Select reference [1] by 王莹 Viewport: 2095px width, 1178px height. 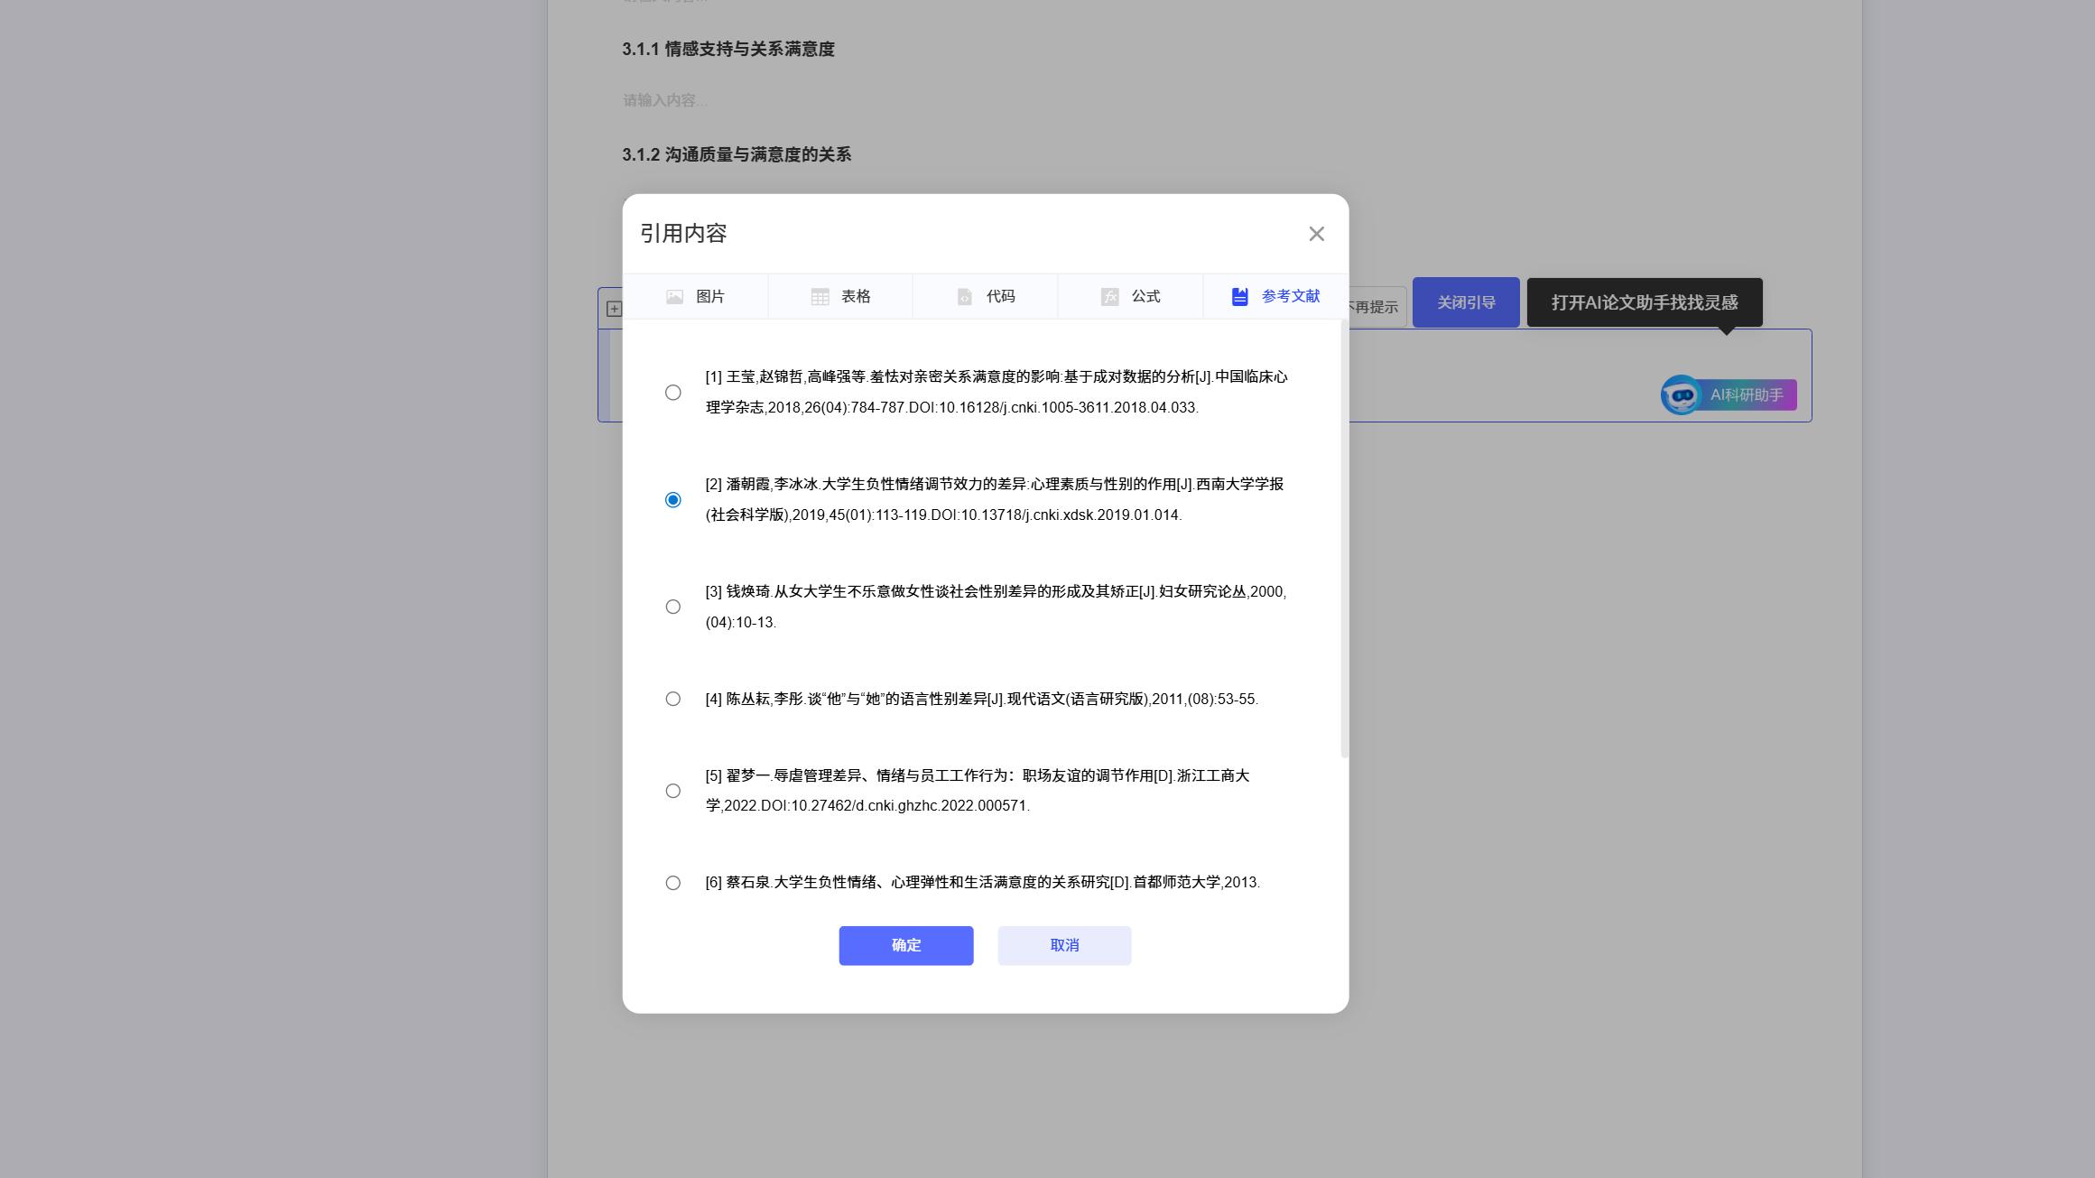click(672, 393)
